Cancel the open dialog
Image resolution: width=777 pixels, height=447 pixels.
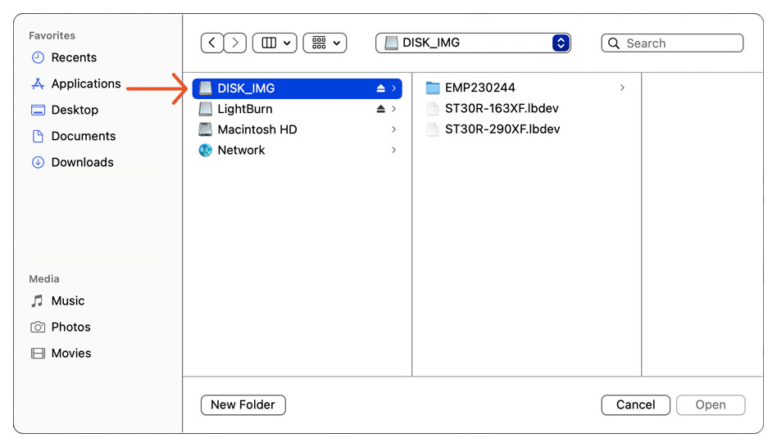click(636, 405)
